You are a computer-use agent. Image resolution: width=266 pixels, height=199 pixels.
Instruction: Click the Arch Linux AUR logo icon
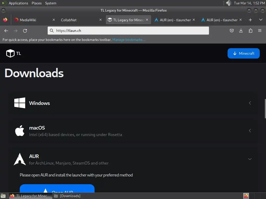coord(20,159)
